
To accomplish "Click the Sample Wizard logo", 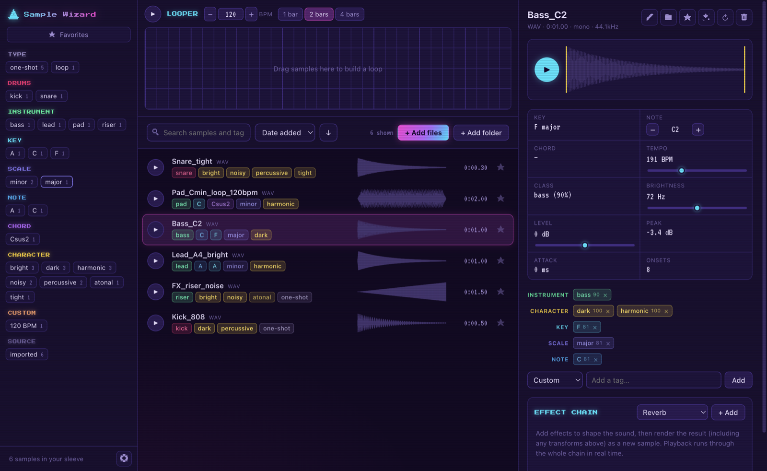I will [52, 14].
